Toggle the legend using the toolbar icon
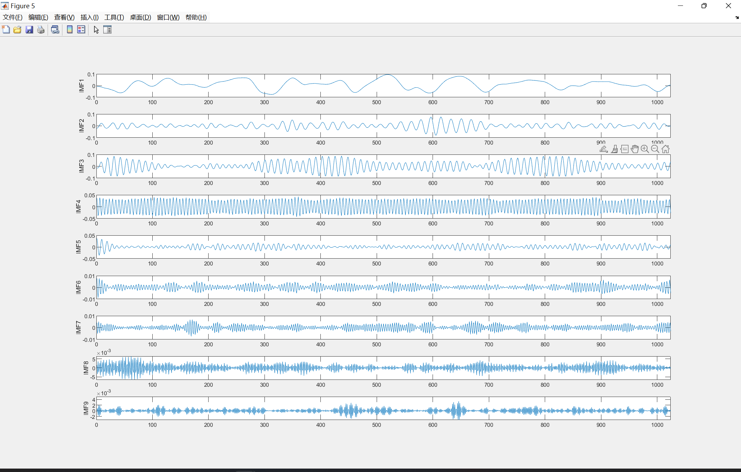The width and height of the screenshot is (741, 472). coord(81,30)
